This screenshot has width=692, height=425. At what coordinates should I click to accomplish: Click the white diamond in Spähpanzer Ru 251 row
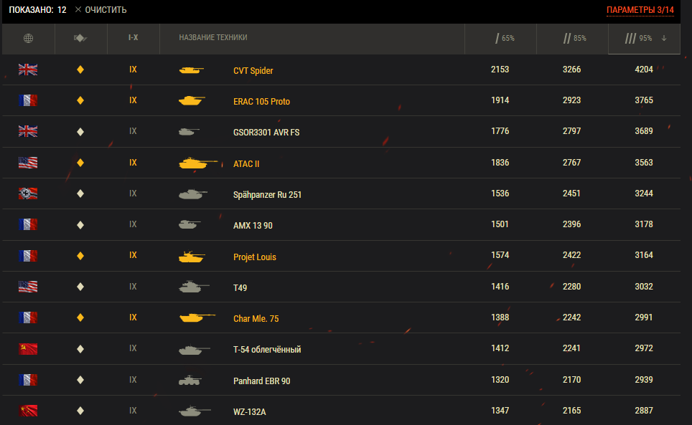pos(80,194)
